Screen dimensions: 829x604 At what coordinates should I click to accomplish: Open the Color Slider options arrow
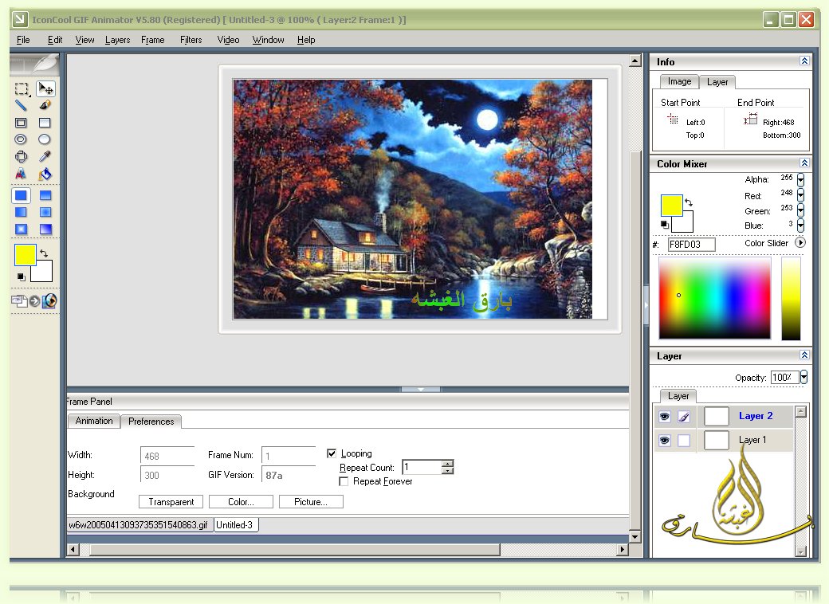[800, 242]
